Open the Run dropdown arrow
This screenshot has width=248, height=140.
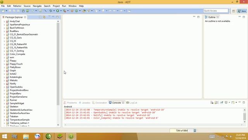coord(61,11)
